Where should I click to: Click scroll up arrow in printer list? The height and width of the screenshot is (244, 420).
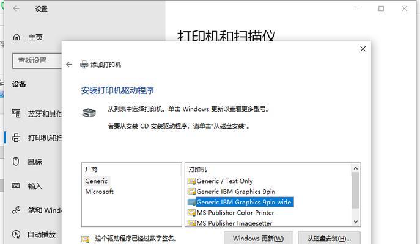[356, 168]
